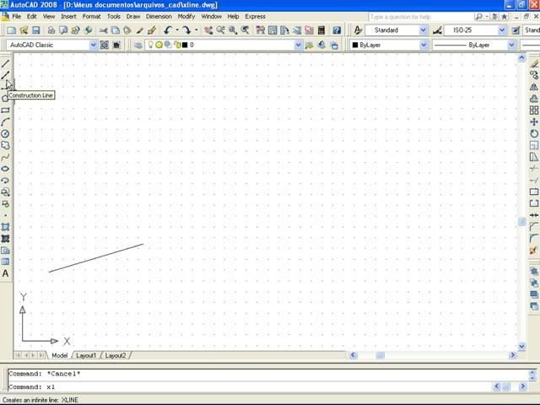The width and height of the screenshot is (540, 405).
Task: Activate the Pan realtime tool
Action: (x=208, y=30)
